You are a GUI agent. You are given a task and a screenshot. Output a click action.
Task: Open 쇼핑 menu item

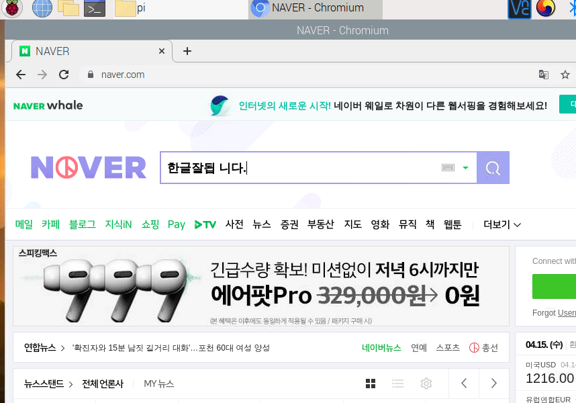(150, 224)
